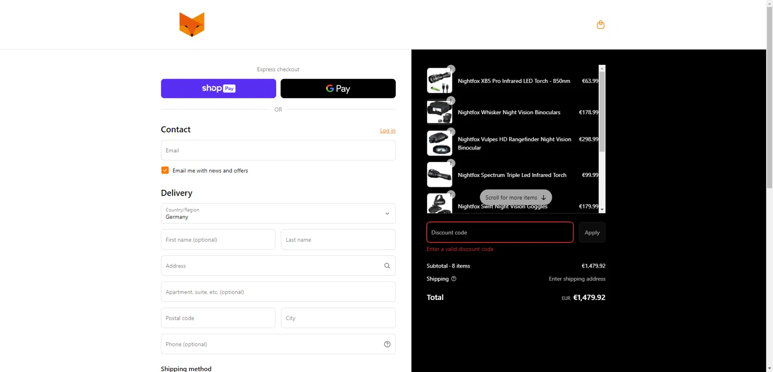Focus the First name field
The height and width of the screenshot is (372, 773).
tap(218, 240)
